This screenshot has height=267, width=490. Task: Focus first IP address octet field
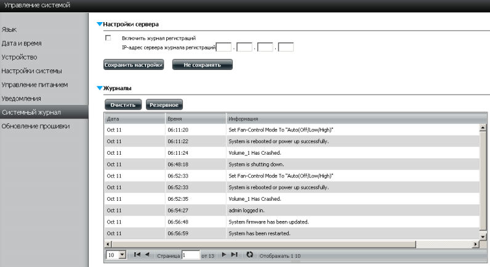tap(223, 47)
